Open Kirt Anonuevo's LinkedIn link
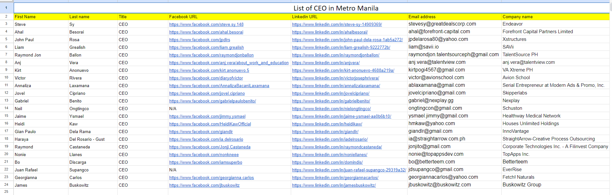 click(343, 70)
